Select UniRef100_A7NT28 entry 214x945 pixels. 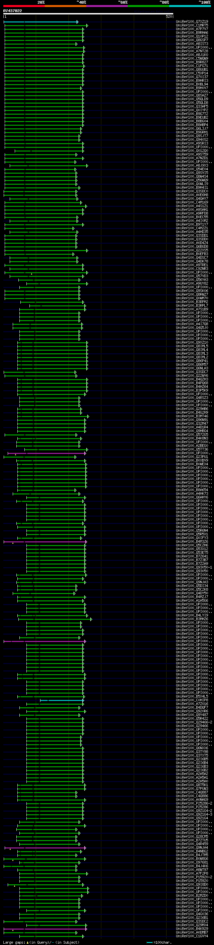(192, 51)
